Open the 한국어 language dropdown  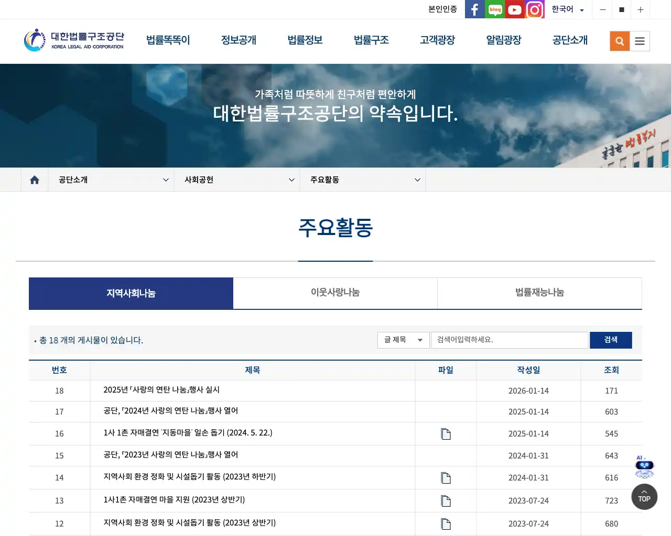tap(568, 9)
